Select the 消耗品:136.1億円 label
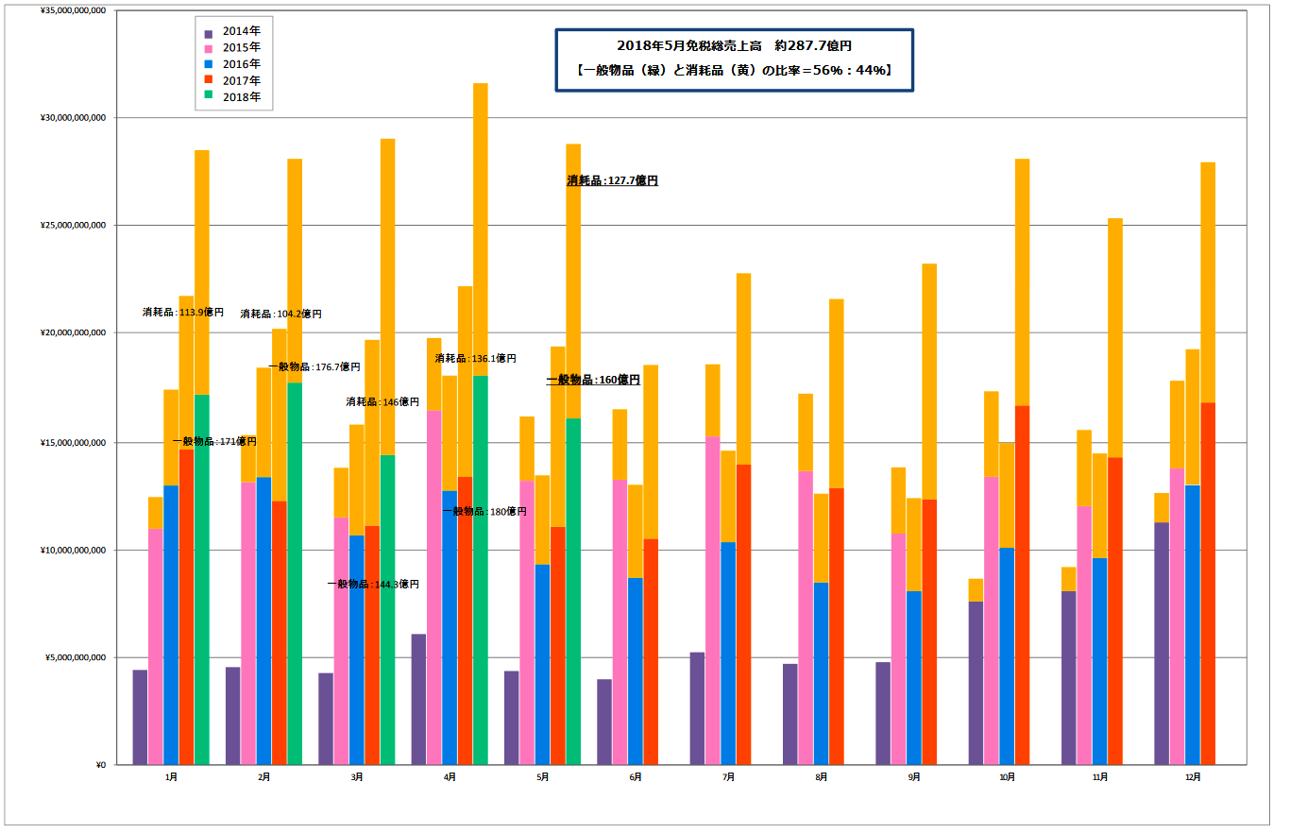 click(x=475, y=358)
